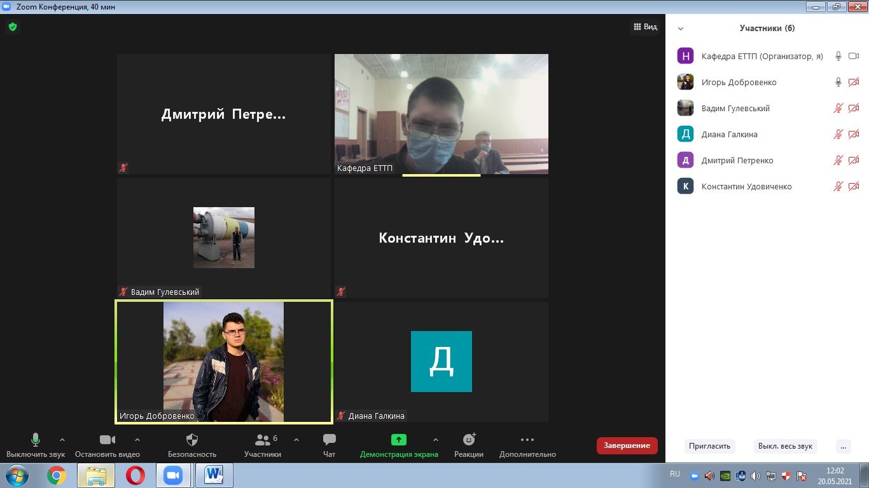Open the three-dots menu in participants panel
869x488 pixels.
point(843,446)
